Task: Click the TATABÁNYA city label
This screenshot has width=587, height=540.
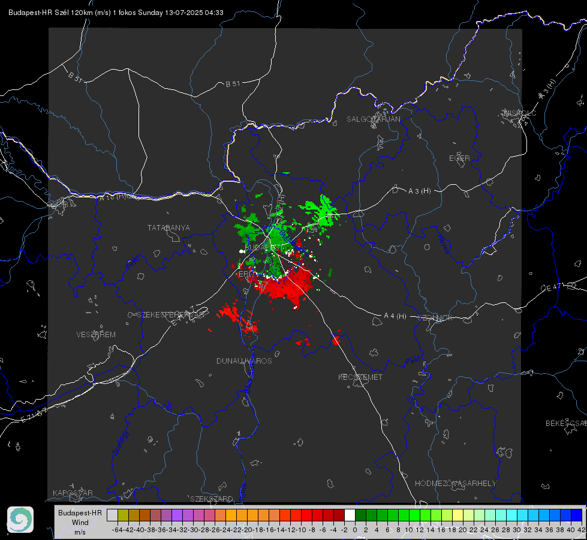Action: click(168, 227)
